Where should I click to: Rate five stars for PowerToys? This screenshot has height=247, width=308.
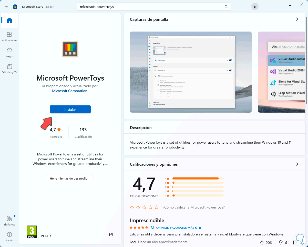[157, 207]
